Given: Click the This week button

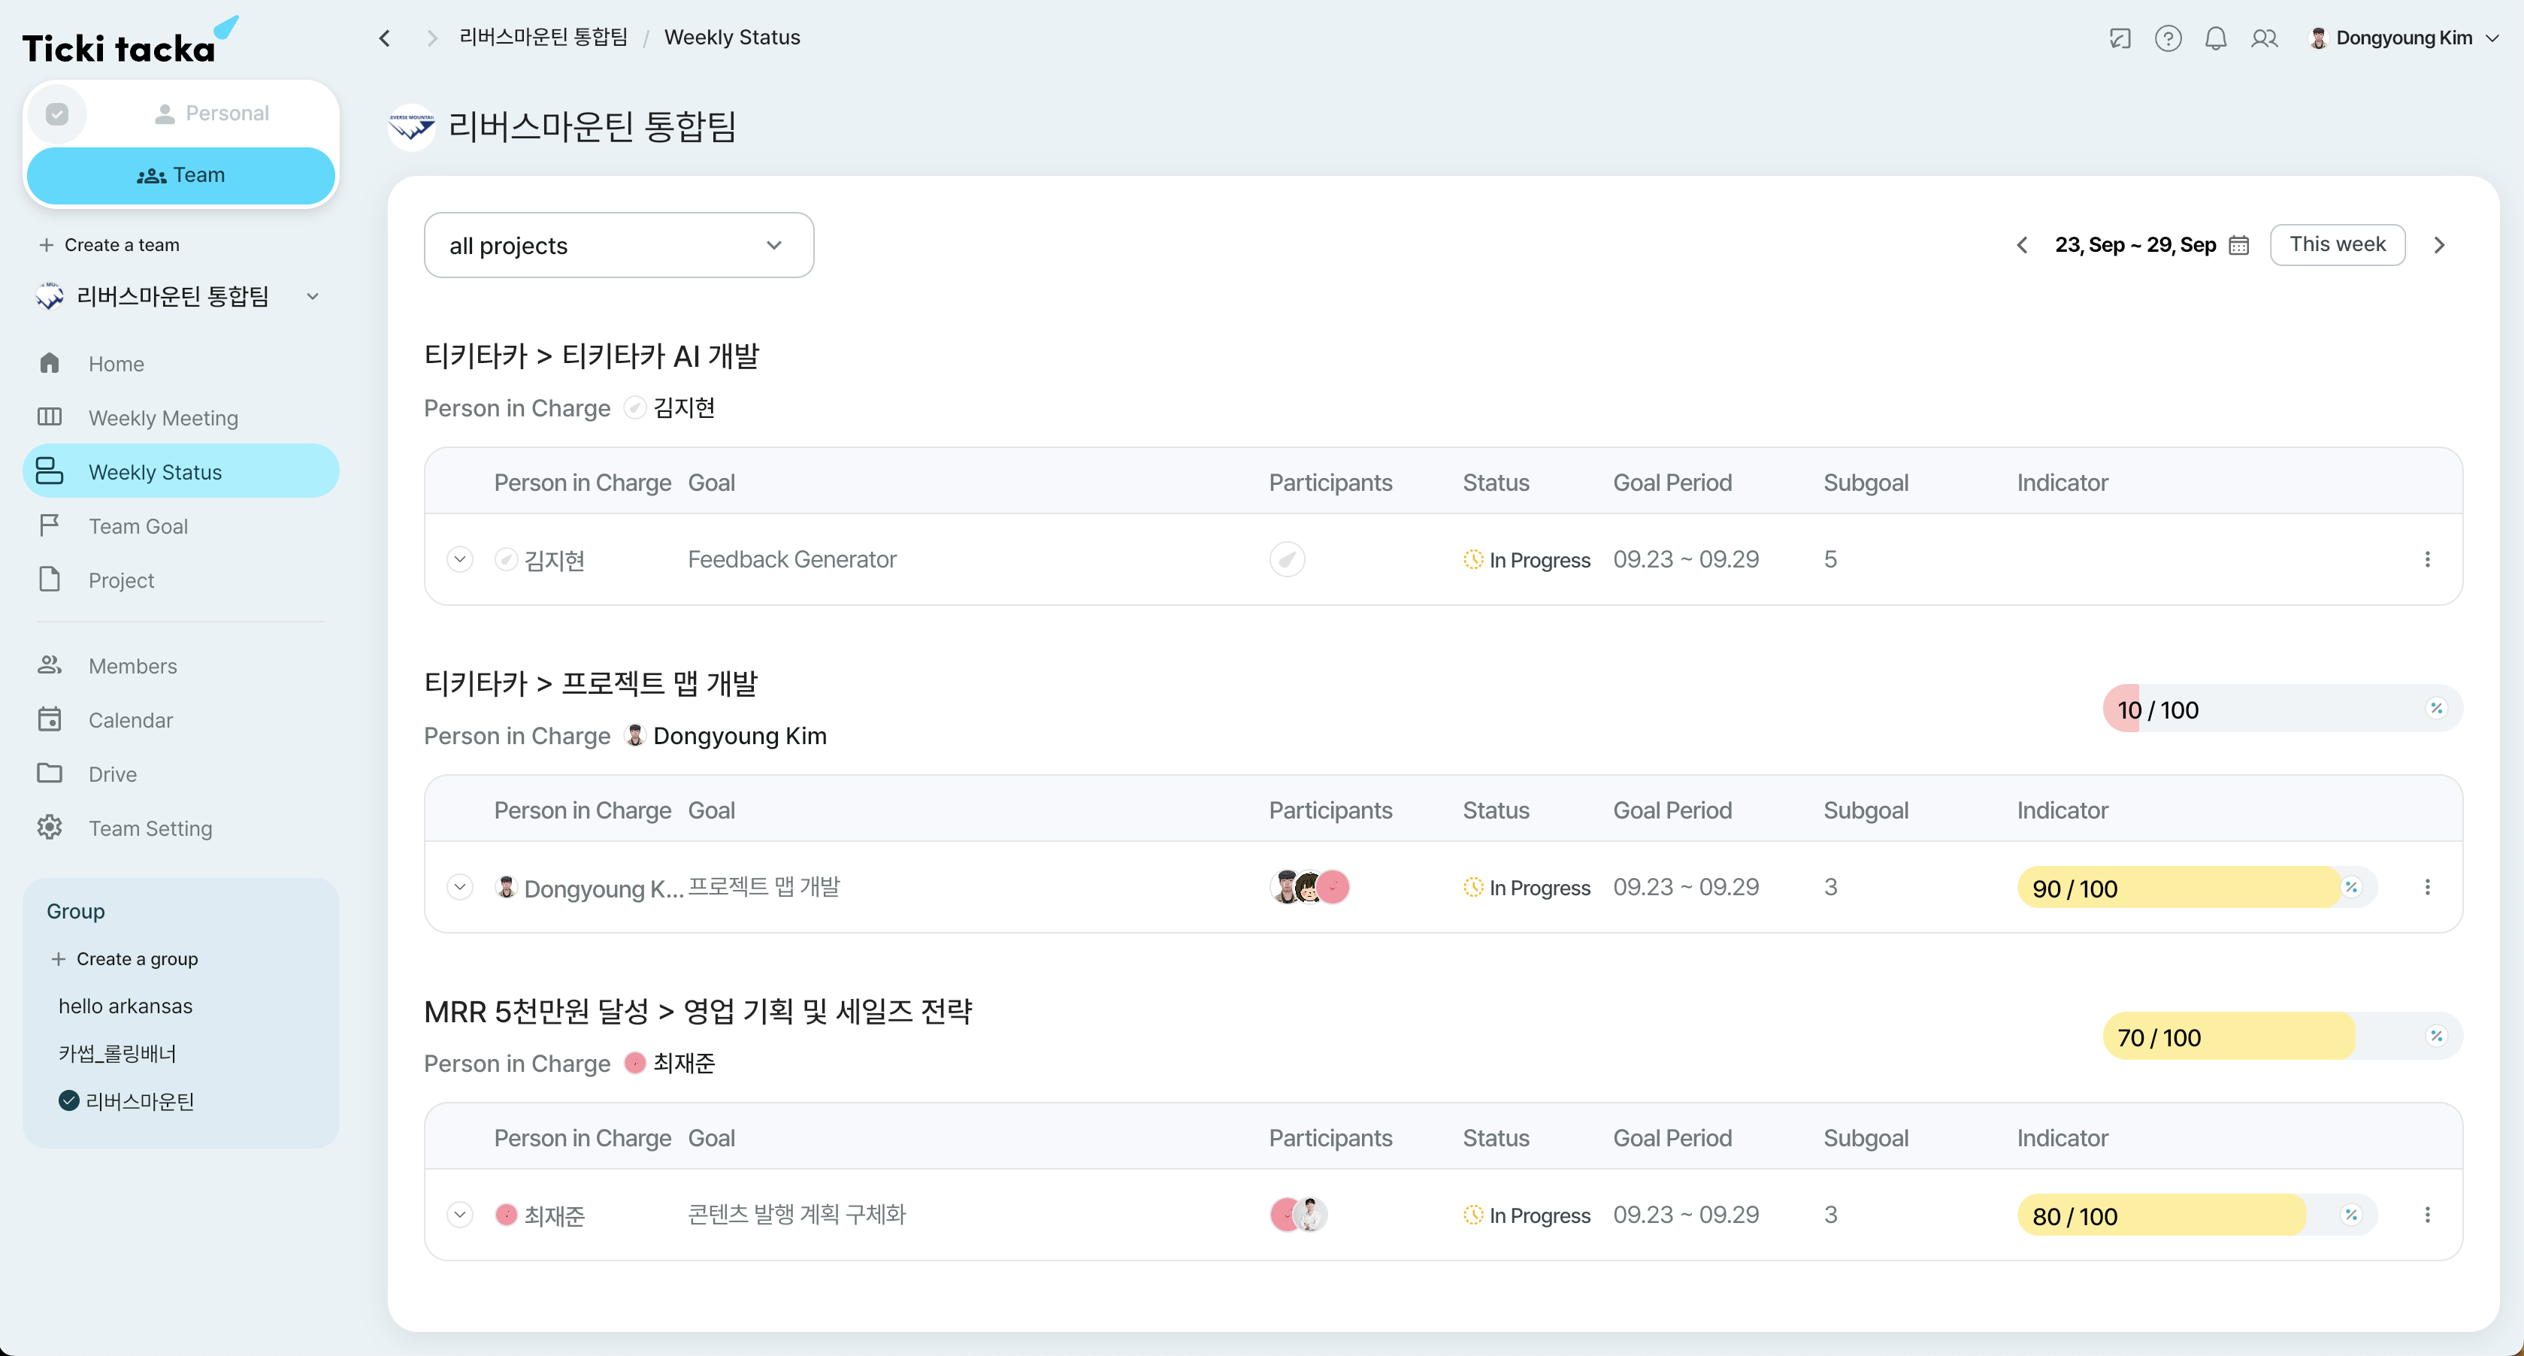Looking at the screenshot, I should coord(2338,245).
